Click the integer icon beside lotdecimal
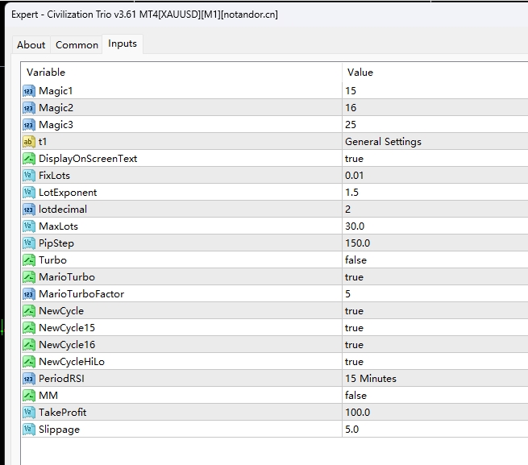This screenshot has width=528, height=465. [29, 210]
